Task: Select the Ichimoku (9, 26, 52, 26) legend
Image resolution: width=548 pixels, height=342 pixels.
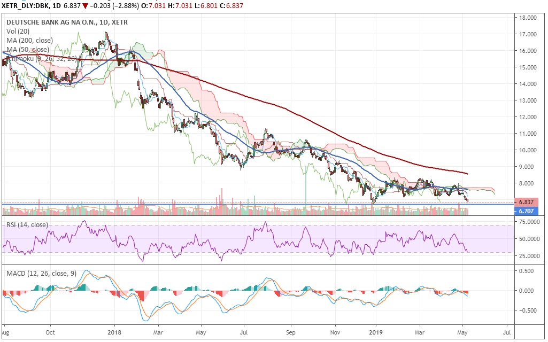Action: 42,59
